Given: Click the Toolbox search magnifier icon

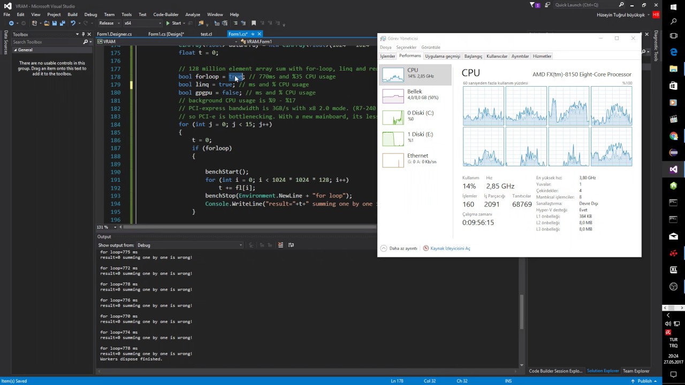Looking at the screenshot, I should pos(85,42).
